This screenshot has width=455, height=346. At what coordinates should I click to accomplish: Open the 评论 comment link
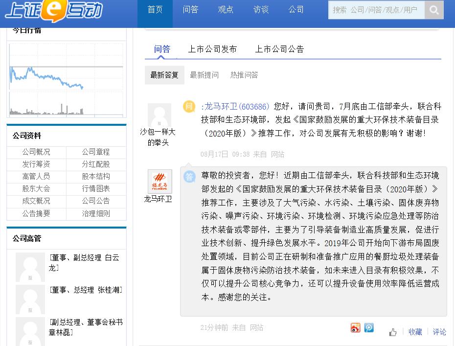[439, 332]
